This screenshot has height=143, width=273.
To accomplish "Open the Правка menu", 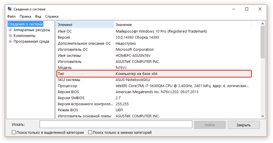I will pos(25,16).
